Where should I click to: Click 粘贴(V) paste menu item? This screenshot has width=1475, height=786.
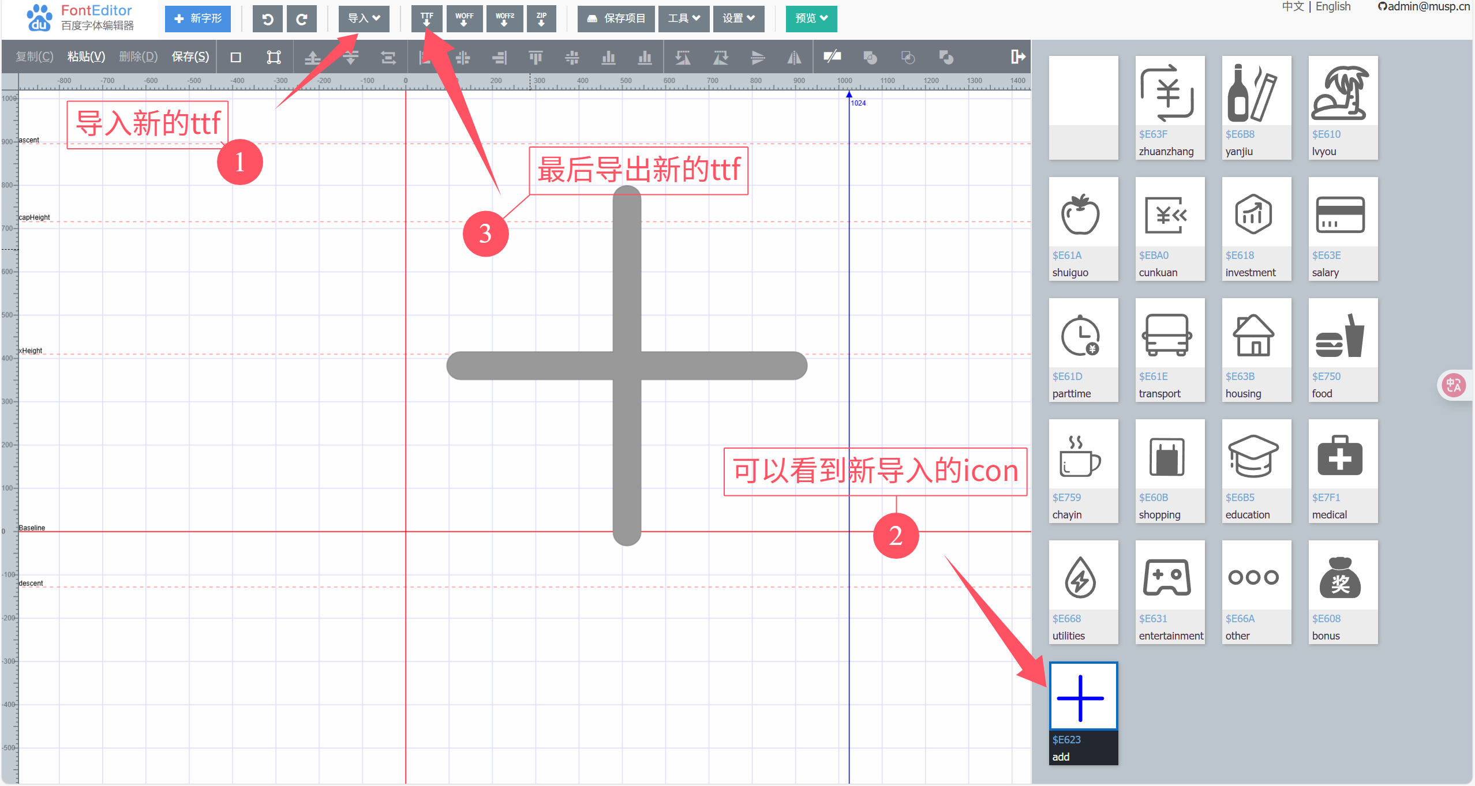point(86,57)
